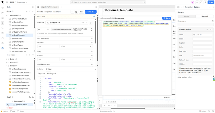The width and height of the screenshot is (215, 113).
Task: Add a Cookies row with plus icon
Action: click(x=92, y=56)
